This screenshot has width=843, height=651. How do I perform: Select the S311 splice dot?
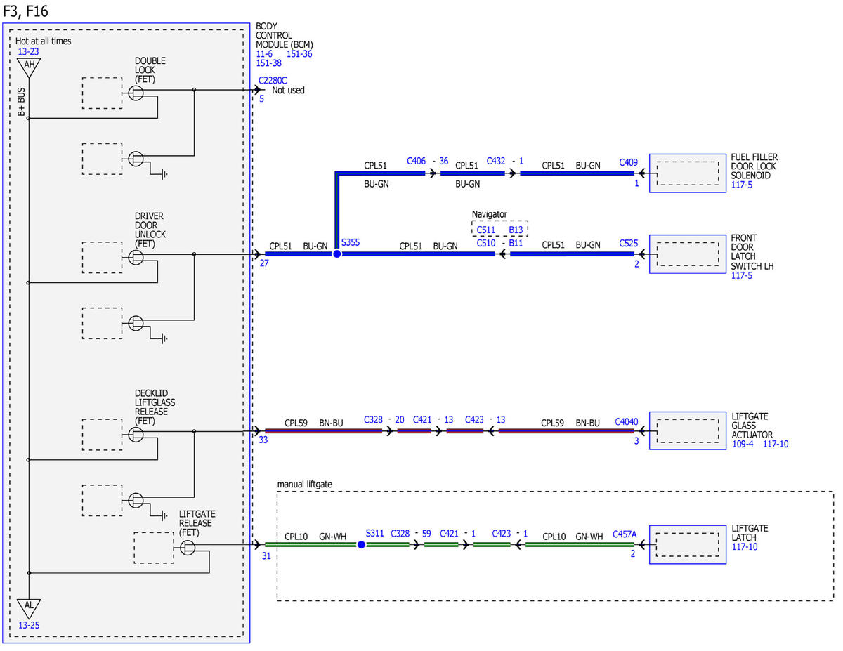click(x=361, y=544)
